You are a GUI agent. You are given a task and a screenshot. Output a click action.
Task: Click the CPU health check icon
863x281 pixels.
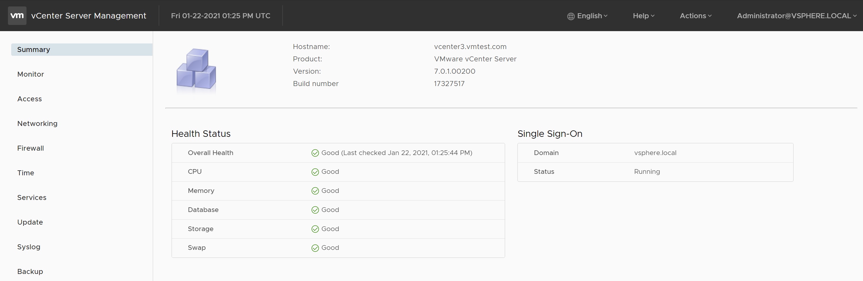coord(315,172)
